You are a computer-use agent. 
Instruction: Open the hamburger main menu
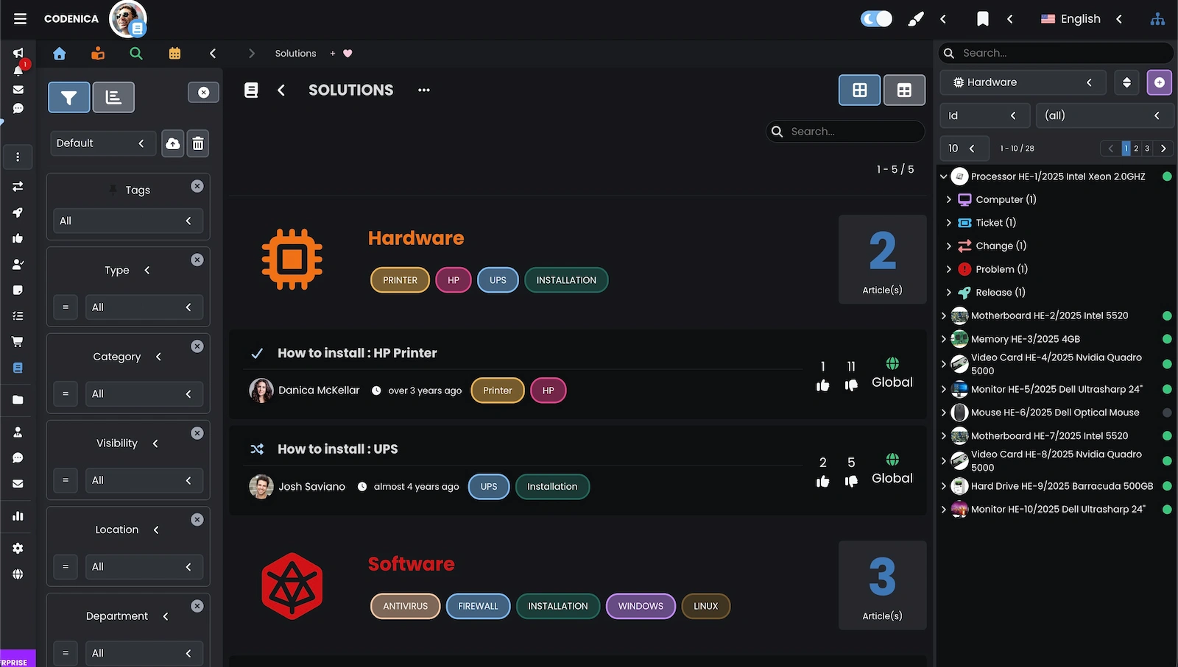click(20, 19)
